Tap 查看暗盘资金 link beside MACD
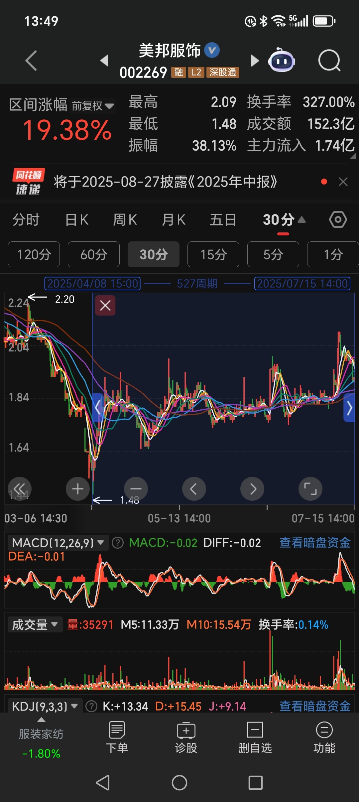Image resolution: width=359 pixels, height=802 pixels. [315, 542]
